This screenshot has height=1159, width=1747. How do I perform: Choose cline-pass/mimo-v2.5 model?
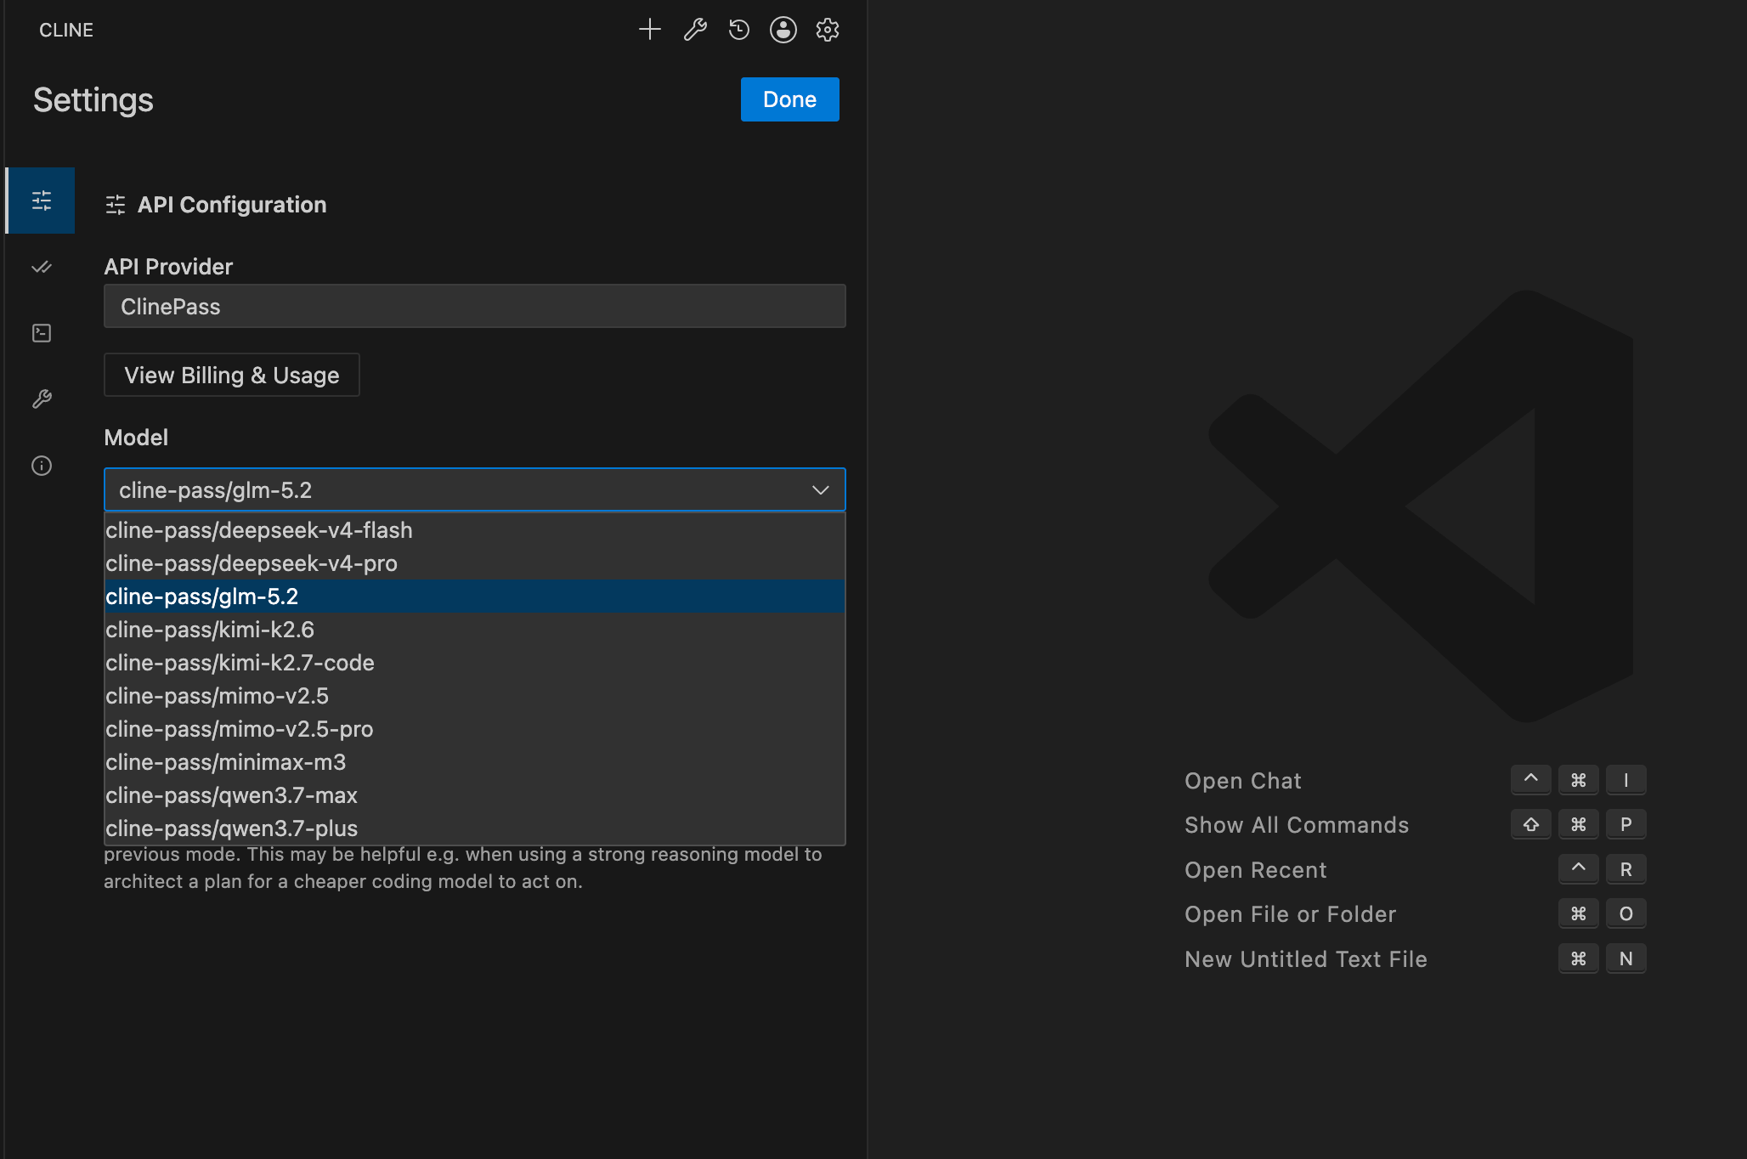[474, 696]
